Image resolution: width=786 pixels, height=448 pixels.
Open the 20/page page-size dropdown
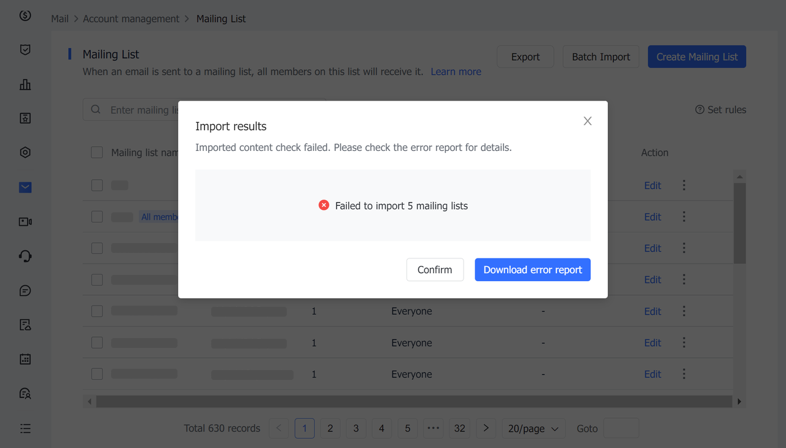pyautogui.click(x=533, y=428)
